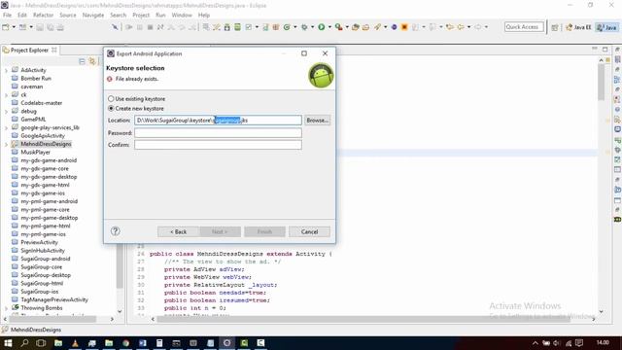Viewport: 622px width, 350px height.
Task: Click the editor horizontal scrollbar
Action: click(363, 319)
